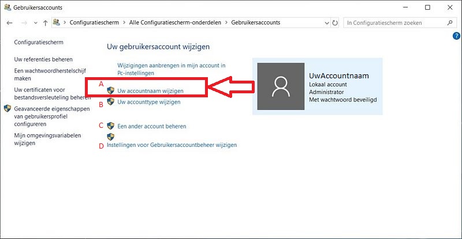Click the Administrator label
Screen dimensions: 462x239
tap(326, 92)
